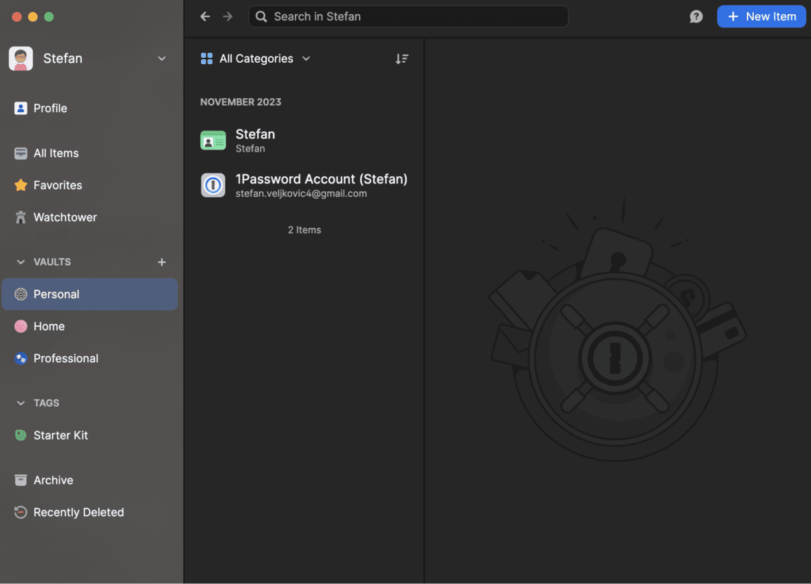Maximize window with green button

pyautogui.click(x=49, y=16)
